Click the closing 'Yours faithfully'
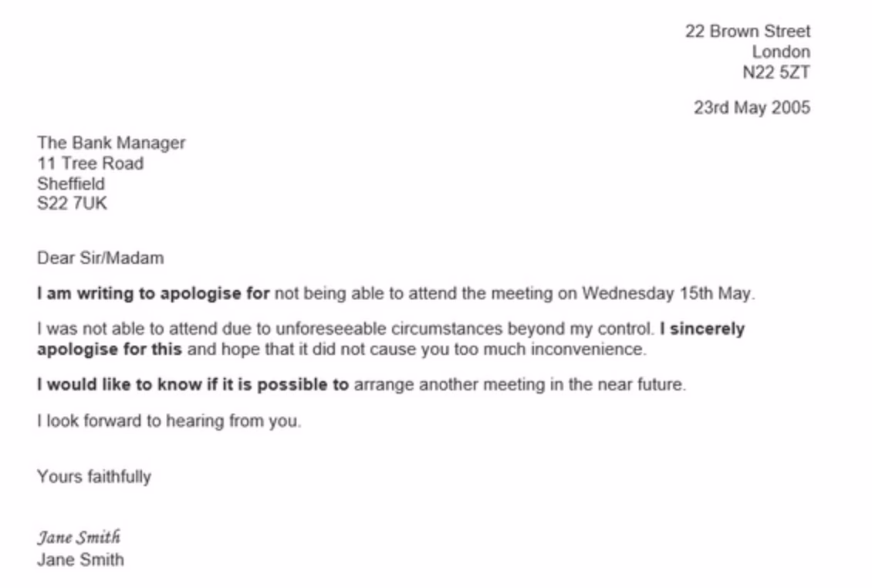This screenshot has height=588, width=872. (x=94, y=476)
